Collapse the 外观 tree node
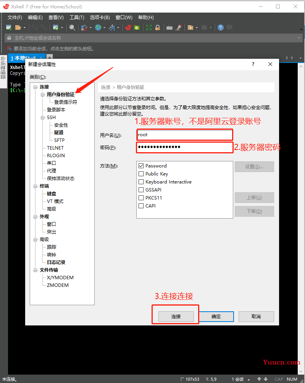Screen dimensions: 305x383 36,217
